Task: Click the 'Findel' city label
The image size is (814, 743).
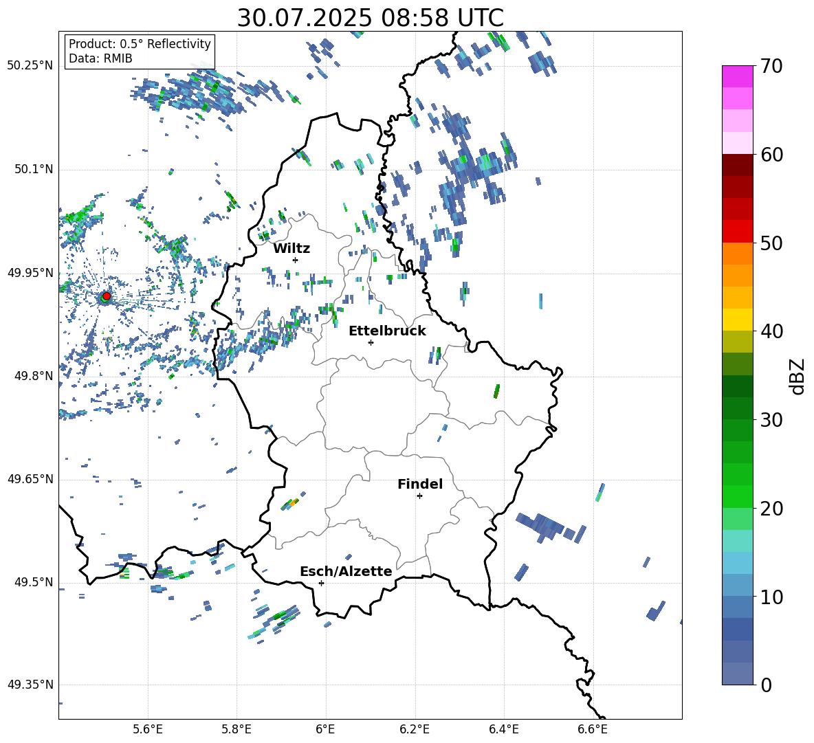Action: [420, 484]
